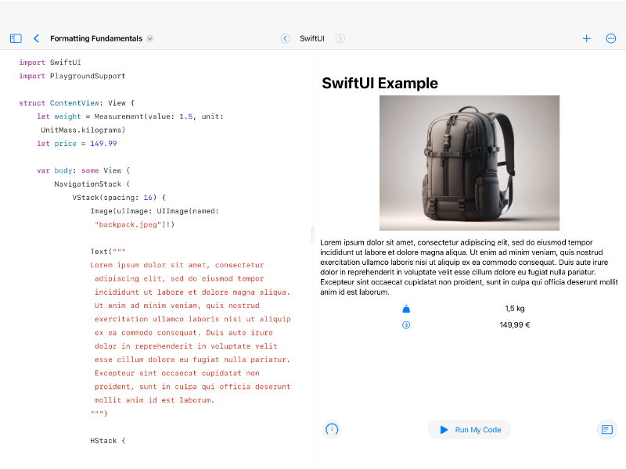Show the console output icon
This screenshot has width=626, height=469.
606,429
